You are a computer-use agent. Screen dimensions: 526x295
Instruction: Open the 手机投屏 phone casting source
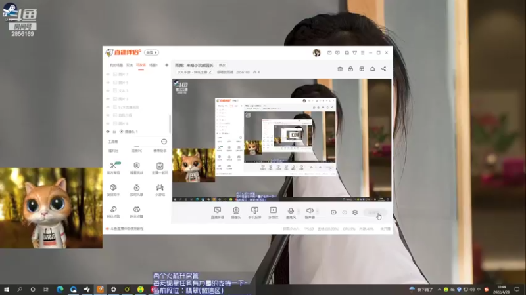[254, 212]
